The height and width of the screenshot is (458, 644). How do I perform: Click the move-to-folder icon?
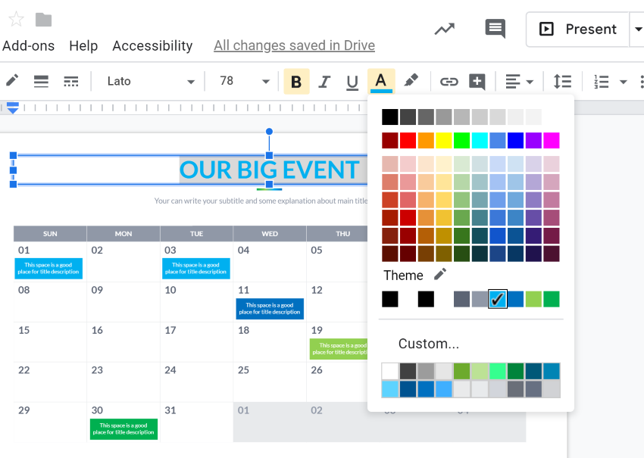[43, 20]
